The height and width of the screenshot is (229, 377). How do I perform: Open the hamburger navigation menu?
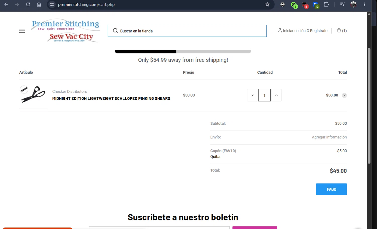coord(22,31)
